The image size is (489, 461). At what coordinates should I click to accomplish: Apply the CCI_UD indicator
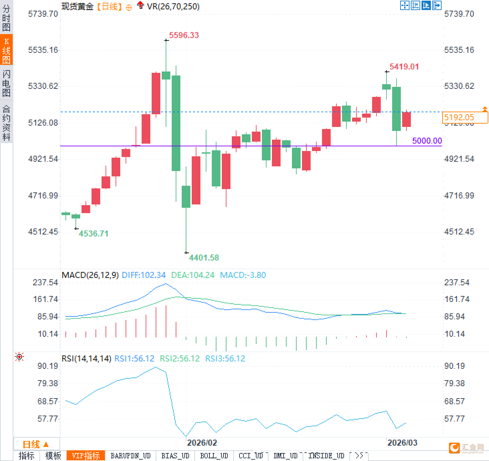point(251,456)
